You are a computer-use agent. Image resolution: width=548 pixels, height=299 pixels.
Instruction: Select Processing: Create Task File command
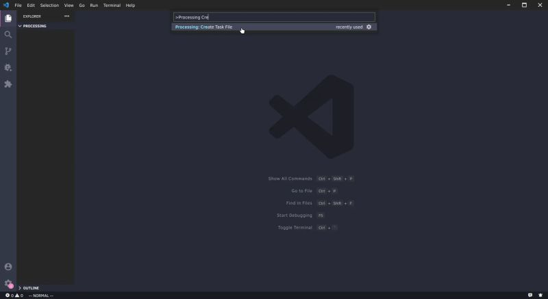(274, 27)
